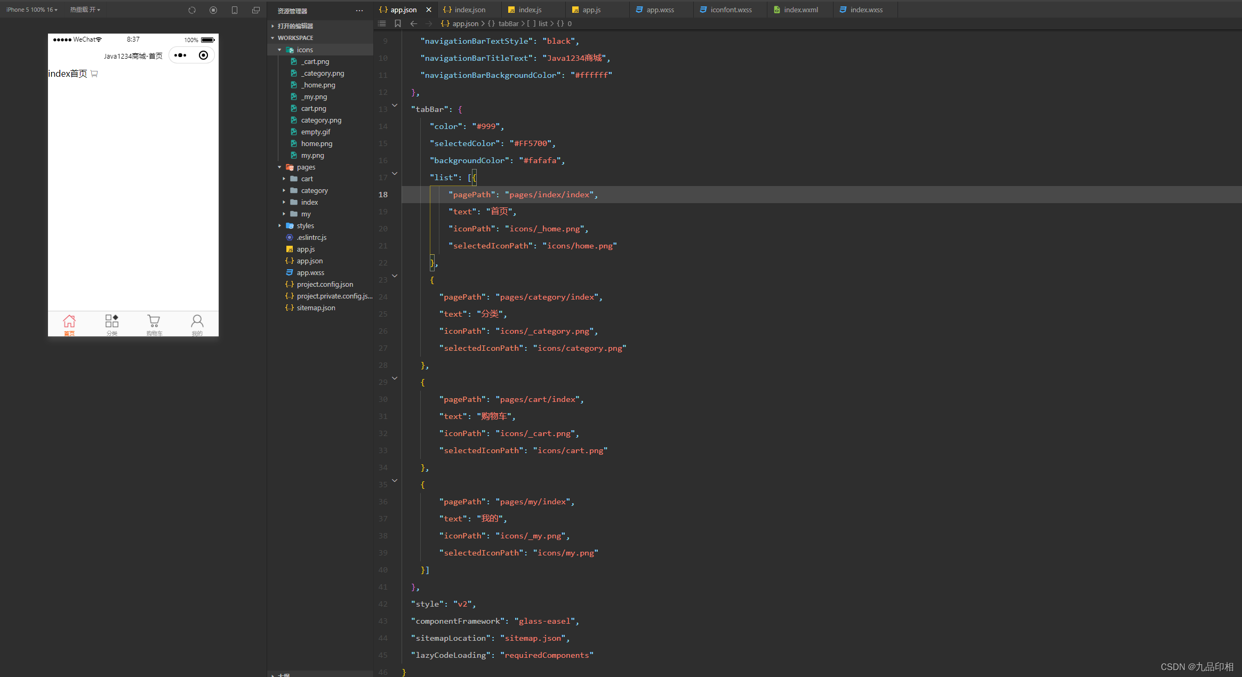Click the app.json tab in editor

pos(404,9)
